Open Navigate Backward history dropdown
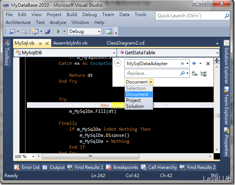Screen dimensions: 235x185 click(18, 31)
